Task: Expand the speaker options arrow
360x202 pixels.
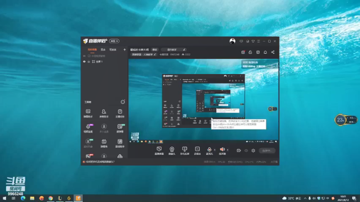Action: coord(228,150)
